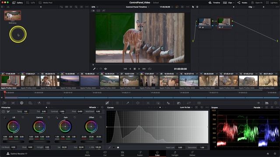Open the Power Window palette

click(138, 103)
